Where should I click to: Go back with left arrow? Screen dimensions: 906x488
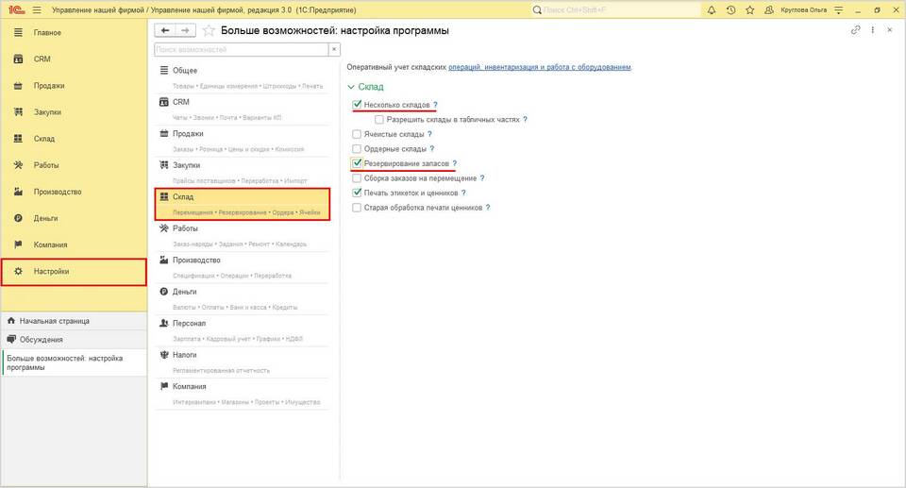click(165, 30)
